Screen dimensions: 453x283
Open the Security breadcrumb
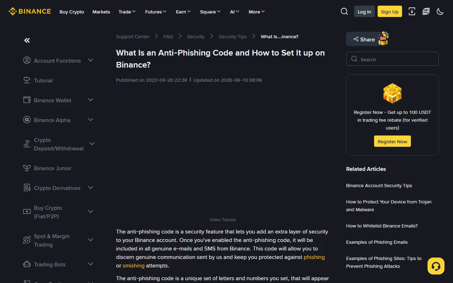tap(196, 37)
